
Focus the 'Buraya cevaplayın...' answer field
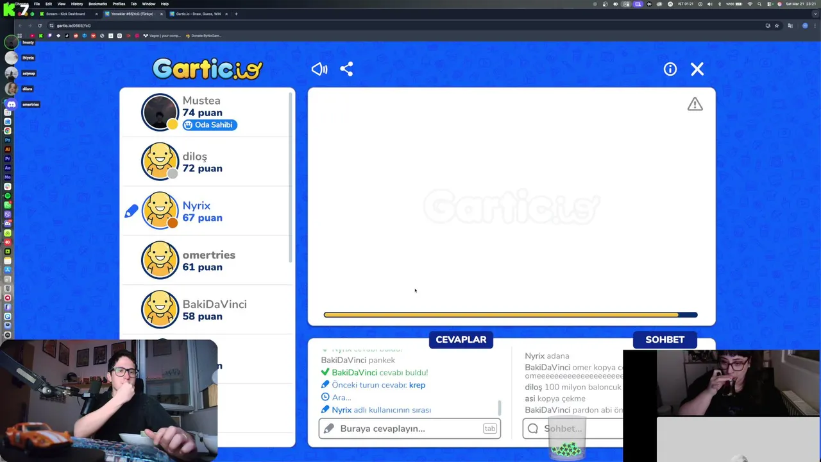click(x=410, y=429)
